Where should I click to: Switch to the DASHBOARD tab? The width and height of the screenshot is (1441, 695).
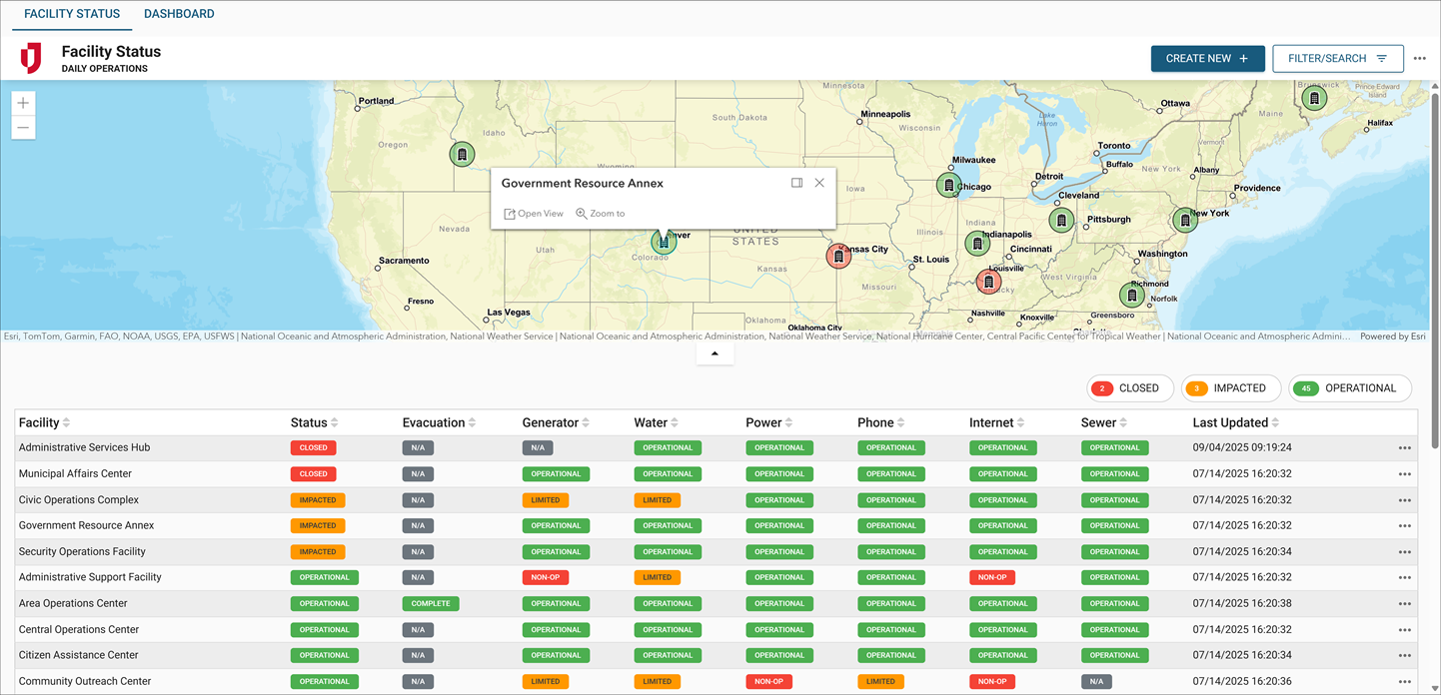[x=179, y=14]
